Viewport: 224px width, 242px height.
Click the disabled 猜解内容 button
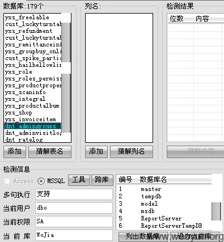point(196,151)
